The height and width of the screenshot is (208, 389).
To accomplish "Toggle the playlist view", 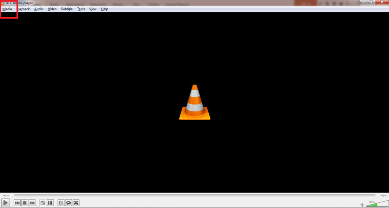I will point(61,203).
